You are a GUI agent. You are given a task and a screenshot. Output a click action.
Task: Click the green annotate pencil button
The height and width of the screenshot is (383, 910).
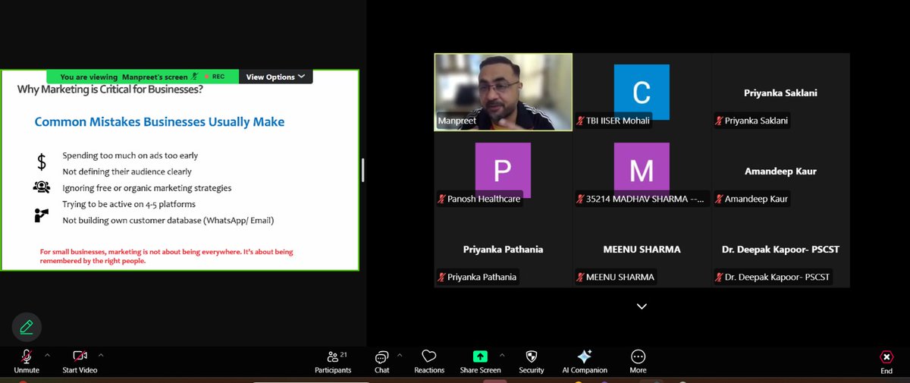point(27,327)
